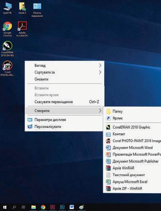Create a Презентація Microsoft PowerPoint
The image size is (161, 211).
[132, 154]
